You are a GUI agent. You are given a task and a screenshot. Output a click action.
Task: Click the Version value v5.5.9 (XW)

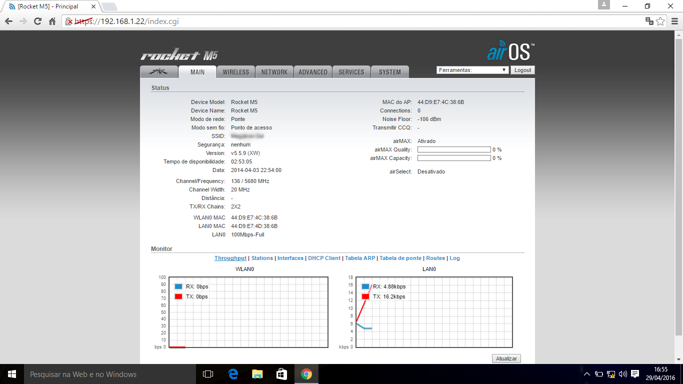coord(245,153)
